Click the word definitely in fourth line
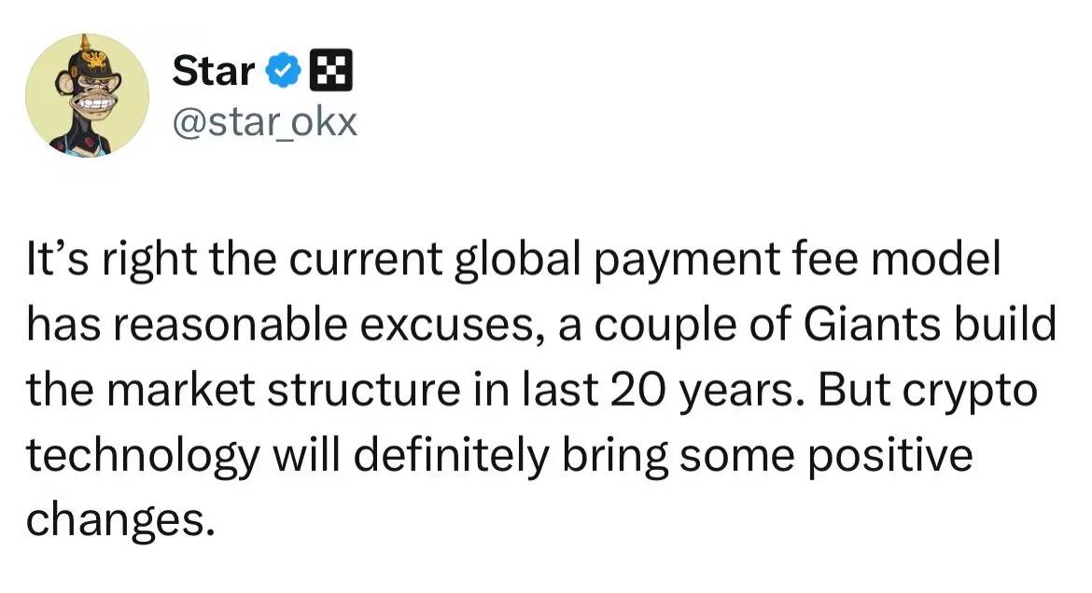Viewport: 1092px width, 593px height. pyautogui.click(x=452, y=456)
